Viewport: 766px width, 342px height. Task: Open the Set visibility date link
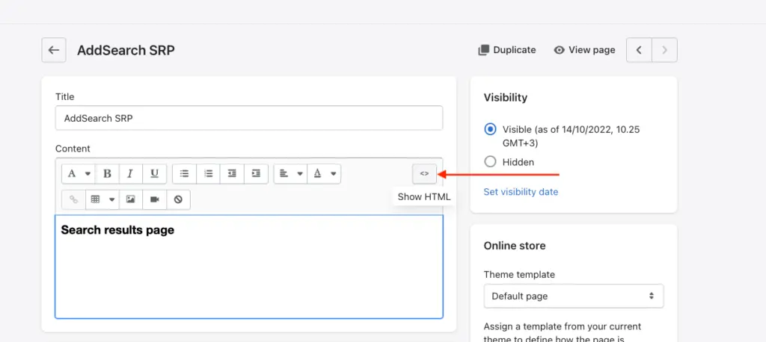pyautogui.click(x=521, y=192)
